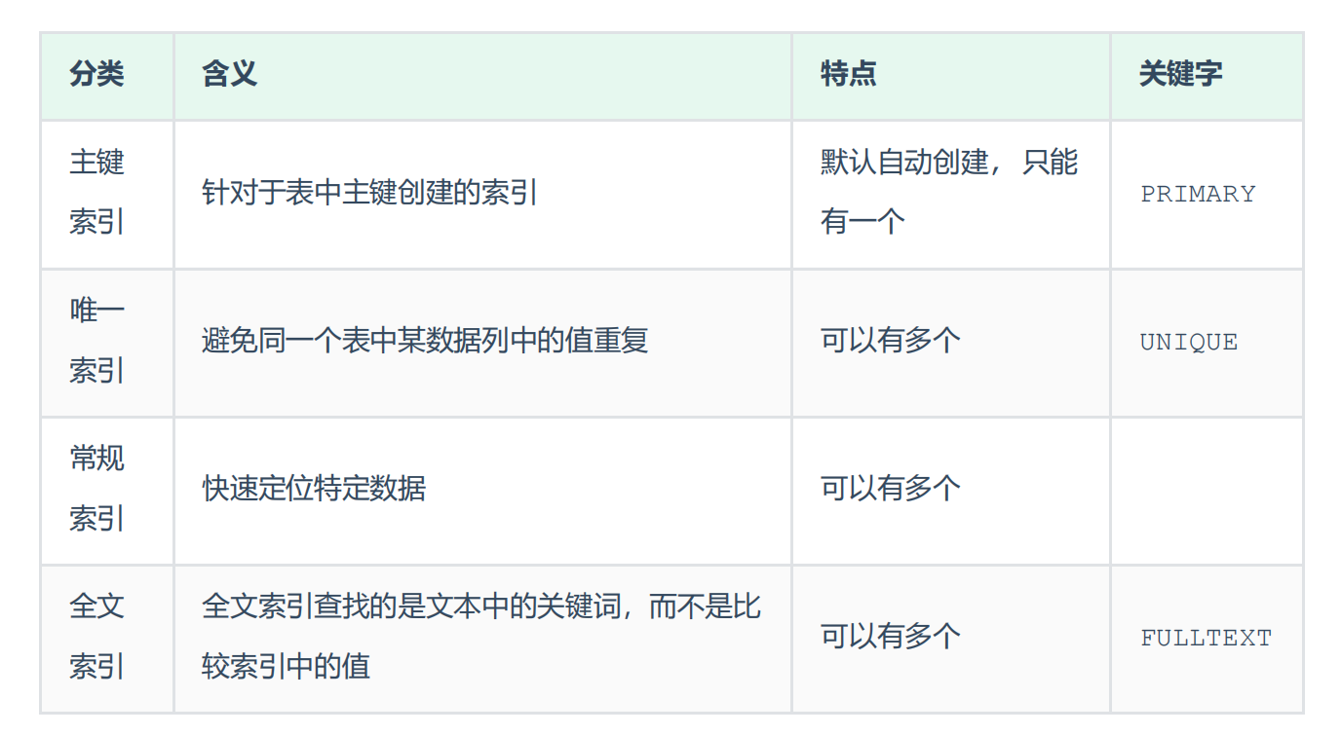
Task: Select the 唯一索引 category cell
Action: coord(97,341)
